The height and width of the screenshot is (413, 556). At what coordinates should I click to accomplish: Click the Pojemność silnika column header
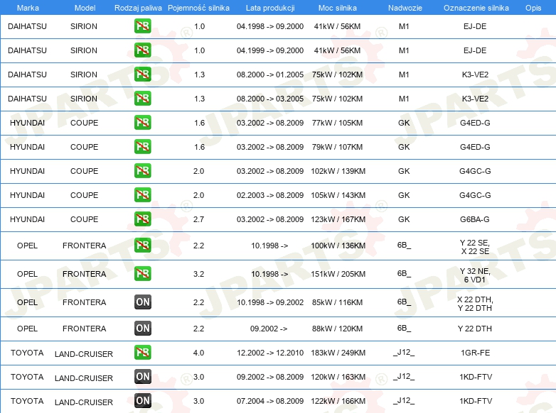point(198,7)
